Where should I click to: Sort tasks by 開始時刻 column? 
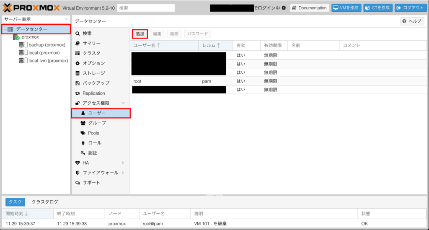(28, 214)
